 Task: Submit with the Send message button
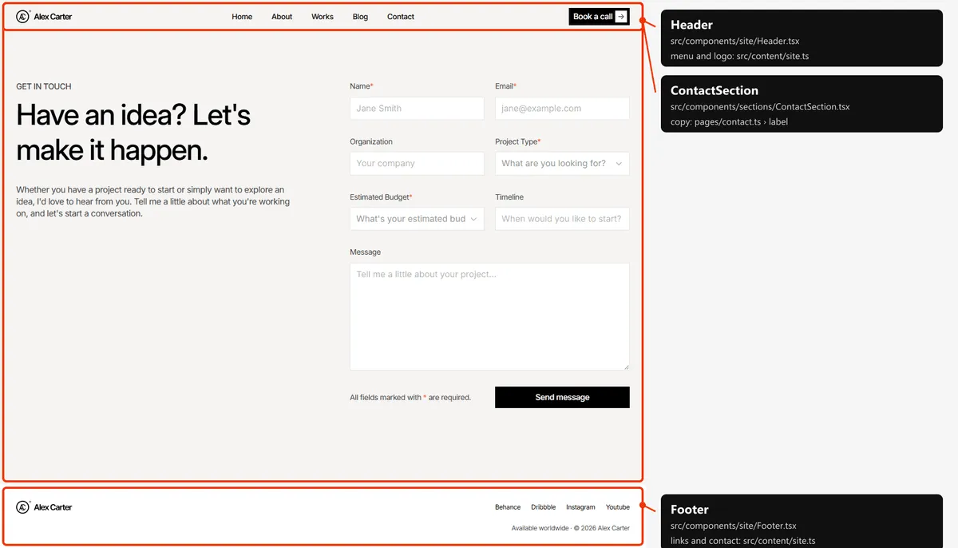562,397
